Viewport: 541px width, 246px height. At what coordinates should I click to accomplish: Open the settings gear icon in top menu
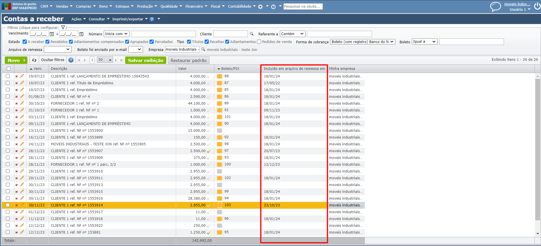coord(260,7)
